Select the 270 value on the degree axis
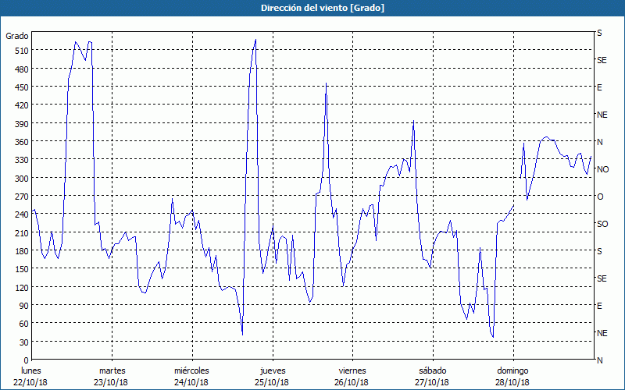 pyautogui.click(x=21, y=197)
